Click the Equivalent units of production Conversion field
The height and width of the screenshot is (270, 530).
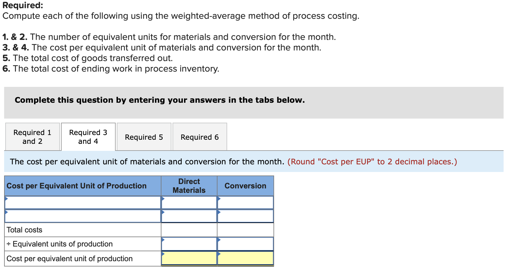pyautogui.click(x=246, y=244)
